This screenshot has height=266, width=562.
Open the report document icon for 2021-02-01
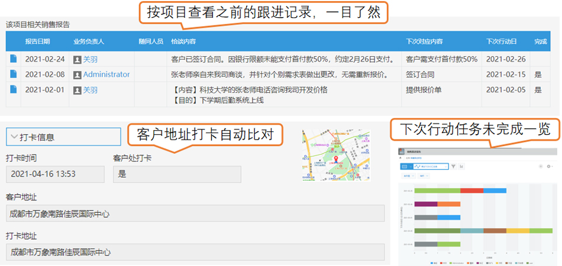(x=13, y=90)
